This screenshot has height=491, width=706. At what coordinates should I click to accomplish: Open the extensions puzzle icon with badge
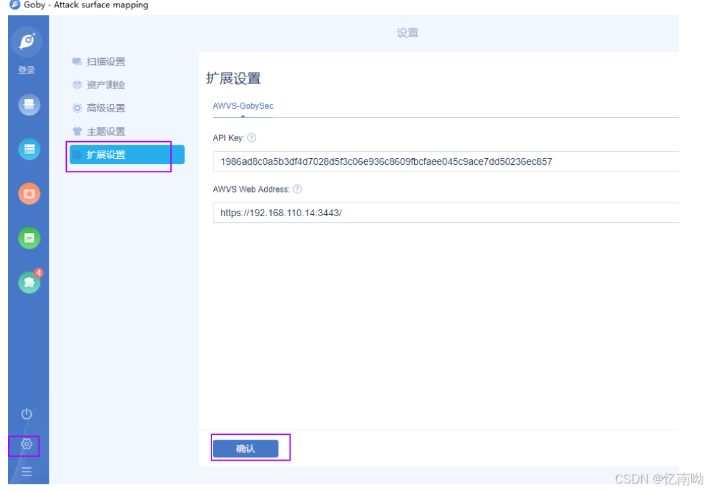point(29,282)
